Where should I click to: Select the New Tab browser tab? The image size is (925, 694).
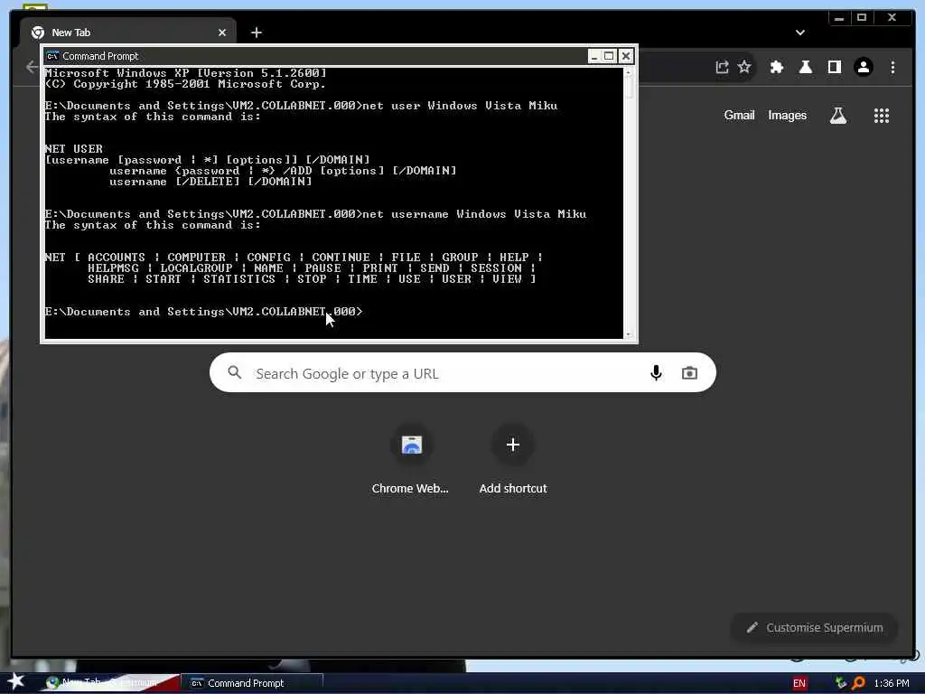tap(128, 33)
